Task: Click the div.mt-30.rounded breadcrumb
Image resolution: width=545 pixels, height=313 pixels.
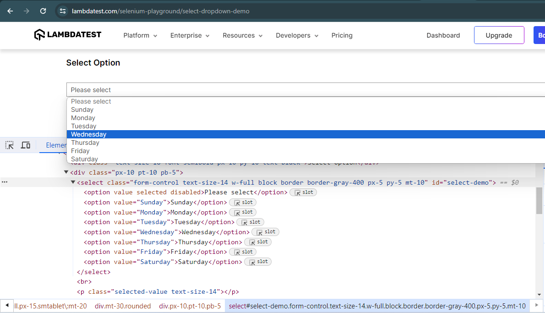Action: pyautogui.click(x=123, y=306)
